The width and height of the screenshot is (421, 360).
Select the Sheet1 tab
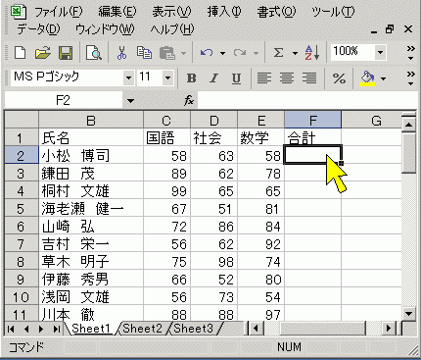tap(91, 328)
